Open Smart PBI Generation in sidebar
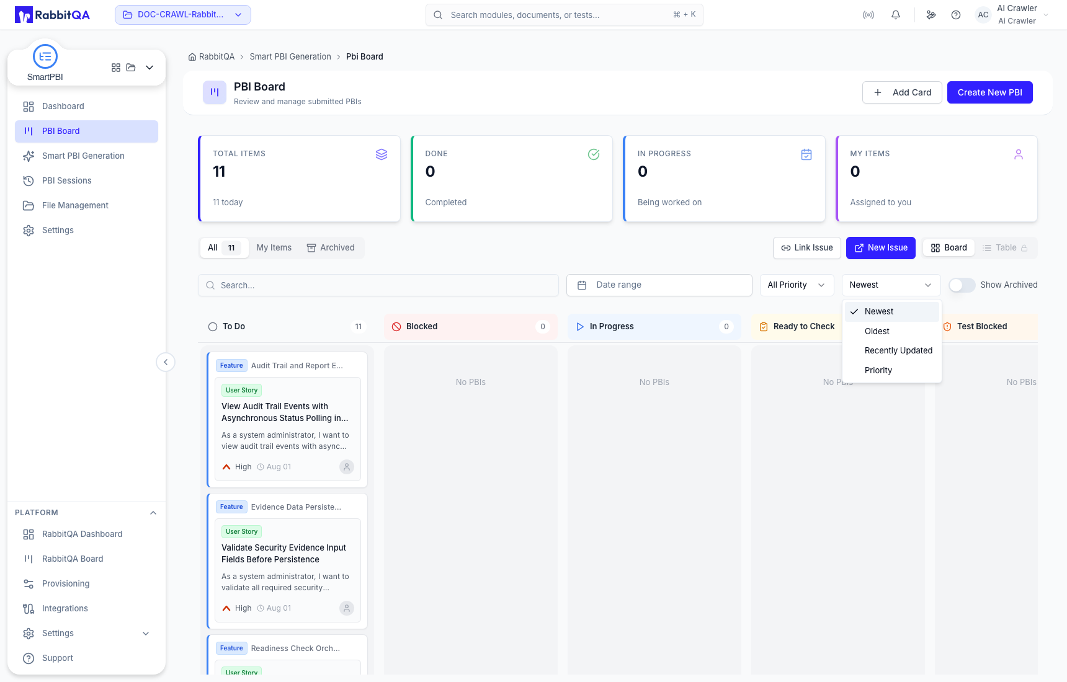The width and height of the screenshot is (1067, 682). coord(86,156)
